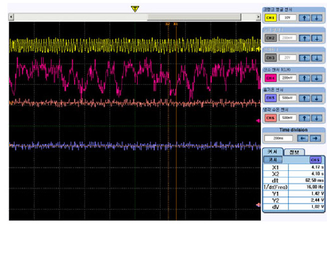Increase CH4 oxygen sensor scale up arrow
Screen dimensions: 327x256
304,78
